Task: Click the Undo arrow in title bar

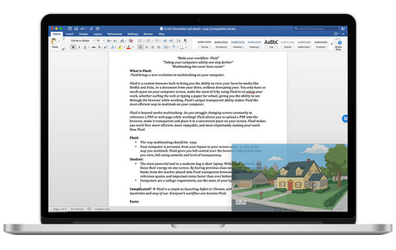Action: point(82,29)
